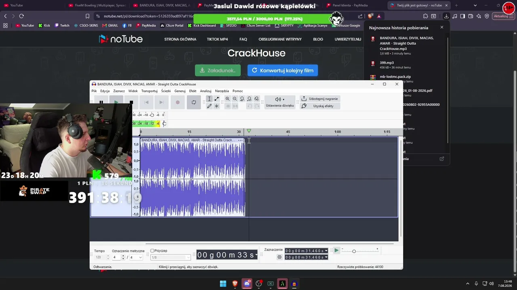Adjust the recording level meter slider
This screenshot has width=517, height=290.
pyautogui.click(x=152, y=115)
